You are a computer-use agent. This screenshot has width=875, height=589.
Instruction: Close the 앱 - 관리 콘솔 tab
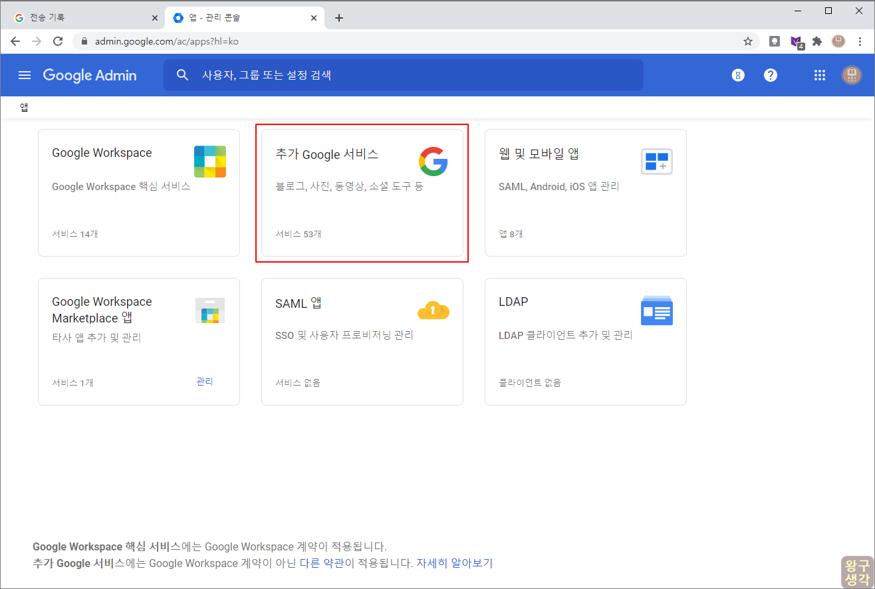click(x=314, y=18)
